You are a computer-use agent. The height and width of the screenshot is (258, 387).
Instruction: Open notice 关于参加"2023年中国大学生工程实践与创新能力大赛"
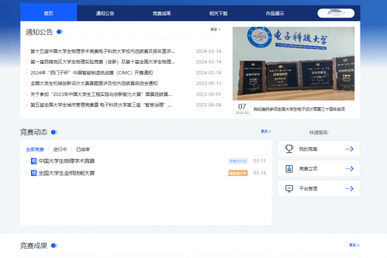[x=101, y=94]
